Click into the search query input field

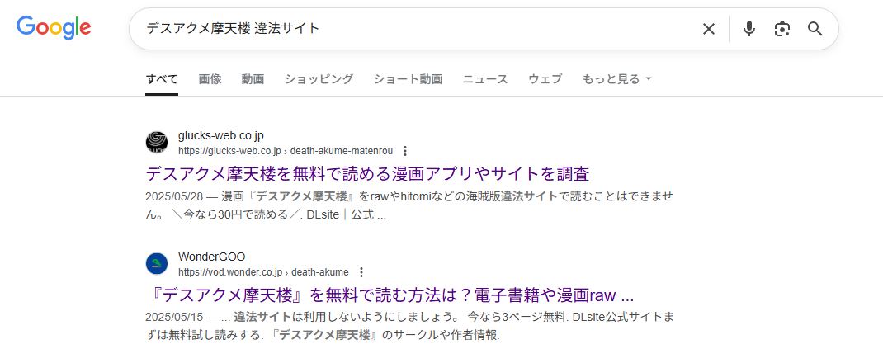click(x=417, y=29)
